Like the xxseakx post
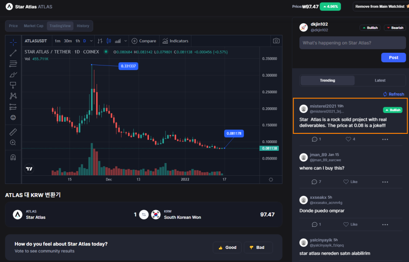The image size is (409, 262). (x=350, y=225)
